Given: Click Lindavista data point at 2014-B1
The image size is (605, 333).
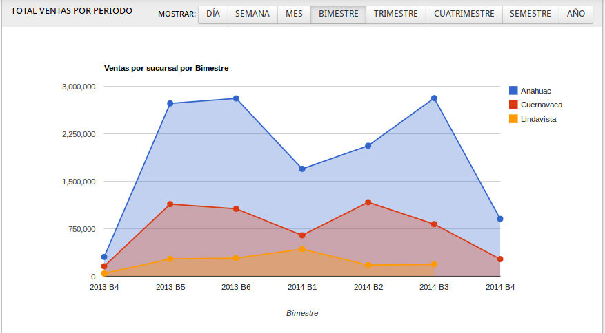Looking at the screenshot, I should [x=302, y=249].
